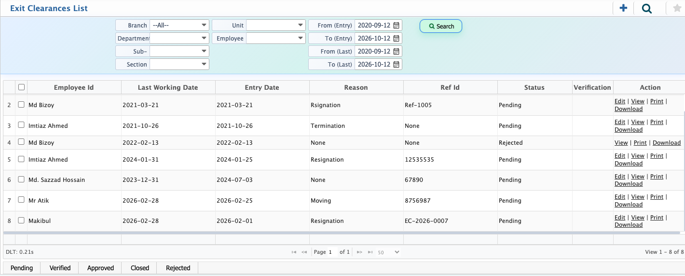Switch to the Approved tab
The image size is (685, 276).
[x=100, y=268]
